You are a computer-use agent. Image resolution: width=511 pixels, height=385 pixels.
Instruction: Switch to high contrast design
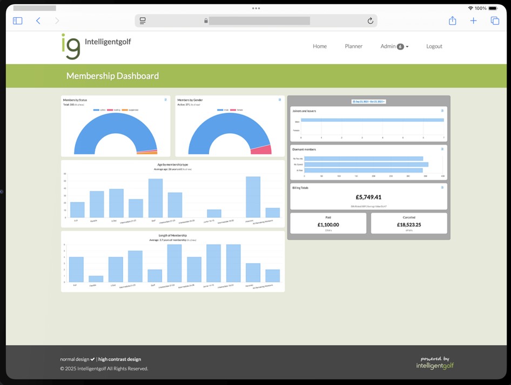[119, 359]
